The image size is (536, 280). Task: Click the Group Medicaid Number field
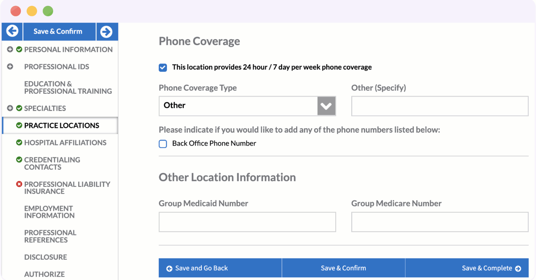pyautogui.click(x=247, y=222)
